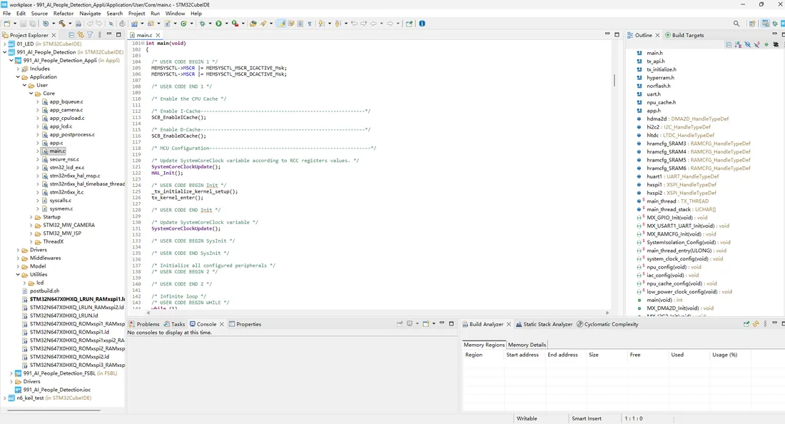Open the Debug dropdown arrow
Image resolution: width=785 pixels, height=424 pixels.
pos(211,24)
